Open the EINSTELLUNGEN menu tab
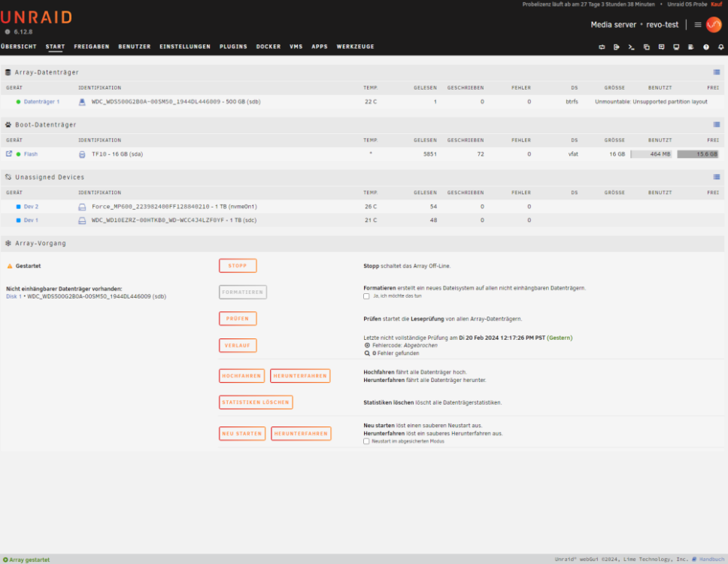 click(185, 47)
